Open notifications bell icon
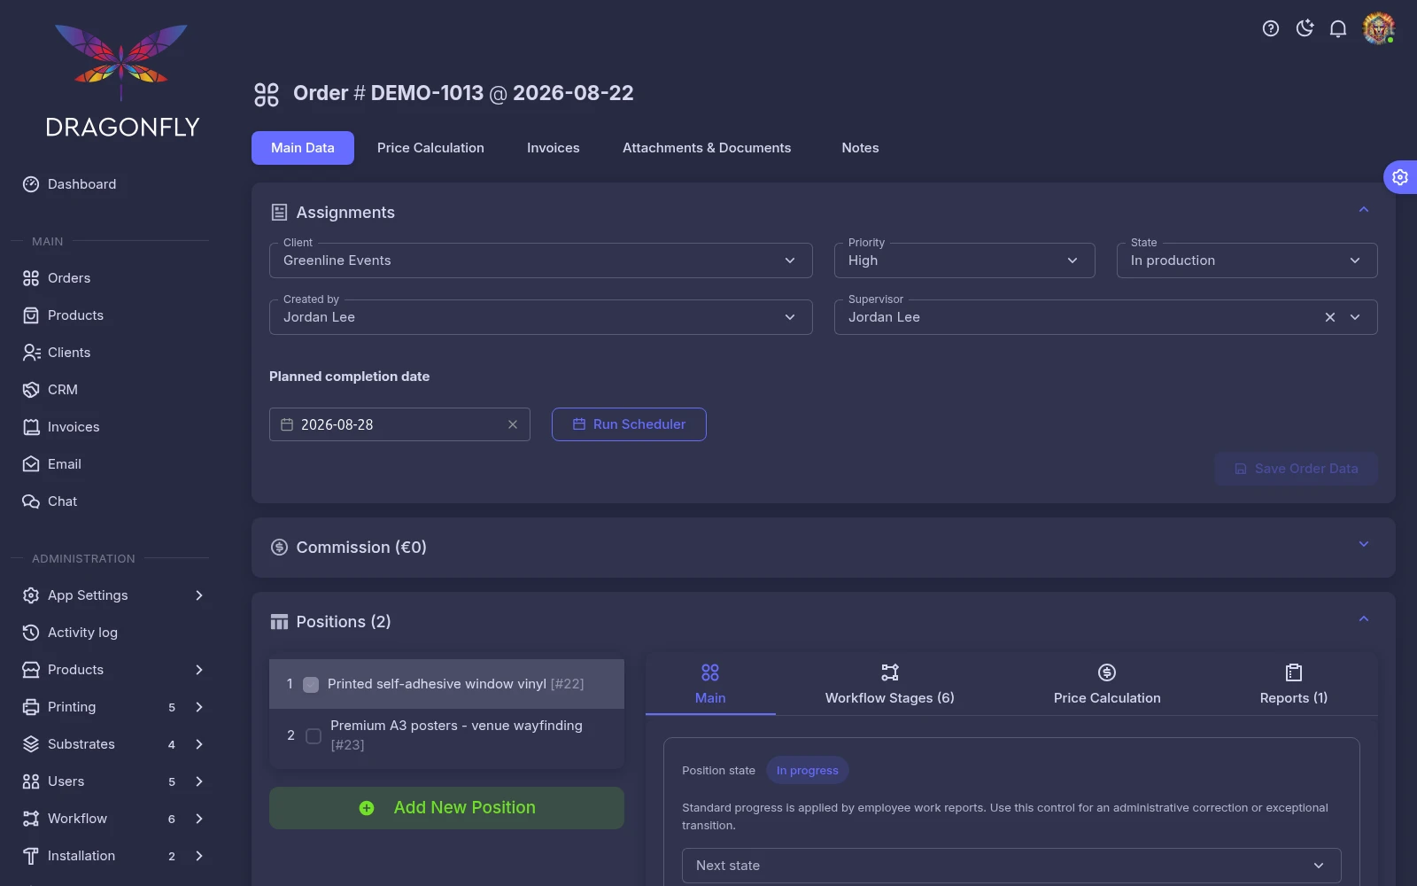The width and height of the screenshot is (1417, 886). (1338, 28)
